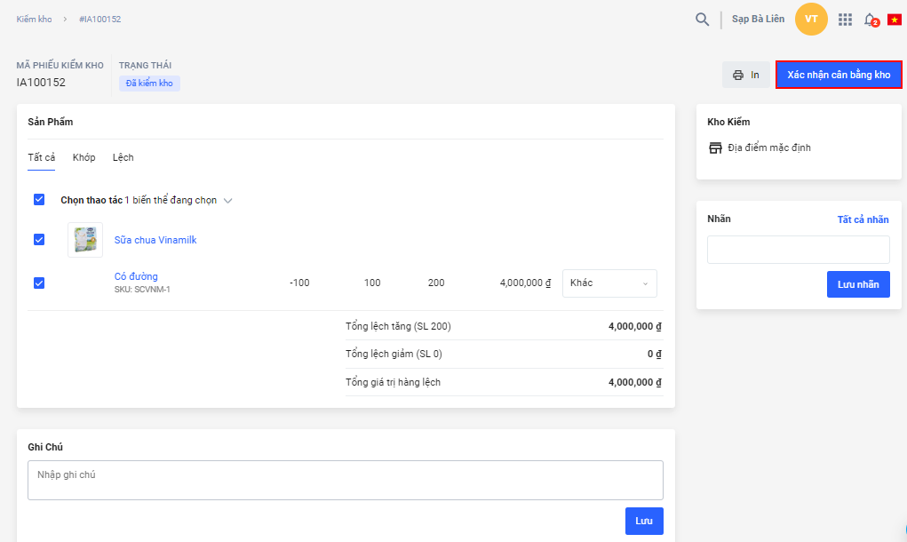This screenshot has width=907, height=542.
Task: Open the Sữa chua Vinamilk product thumbnail
Action: pos(85,240)
